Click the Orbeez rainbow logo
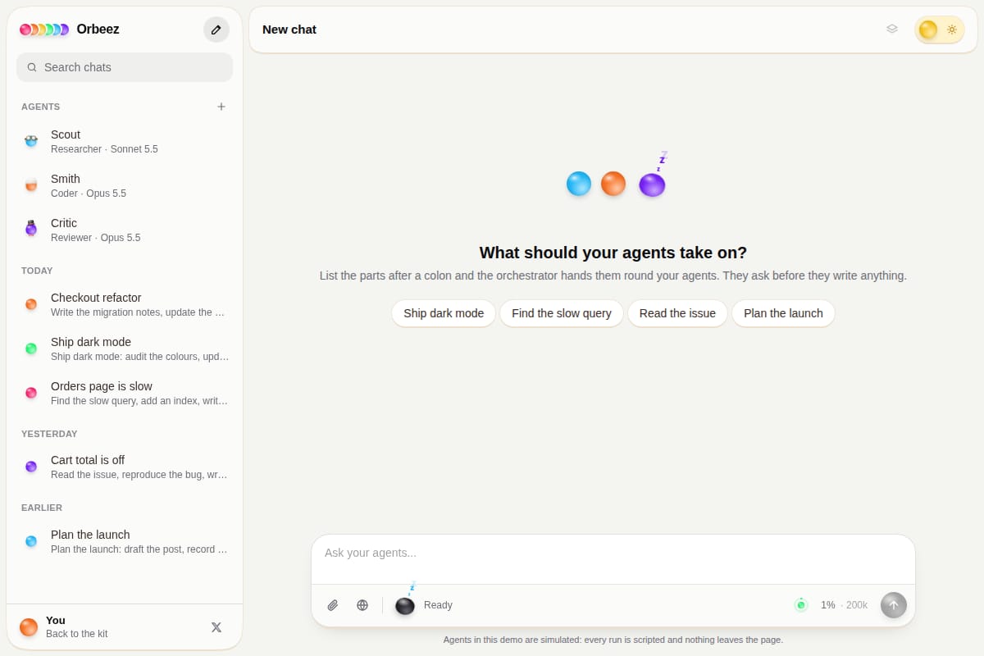The height and width of the screenshot is (656, 984). pyautogui.click(x=44, y=30)
